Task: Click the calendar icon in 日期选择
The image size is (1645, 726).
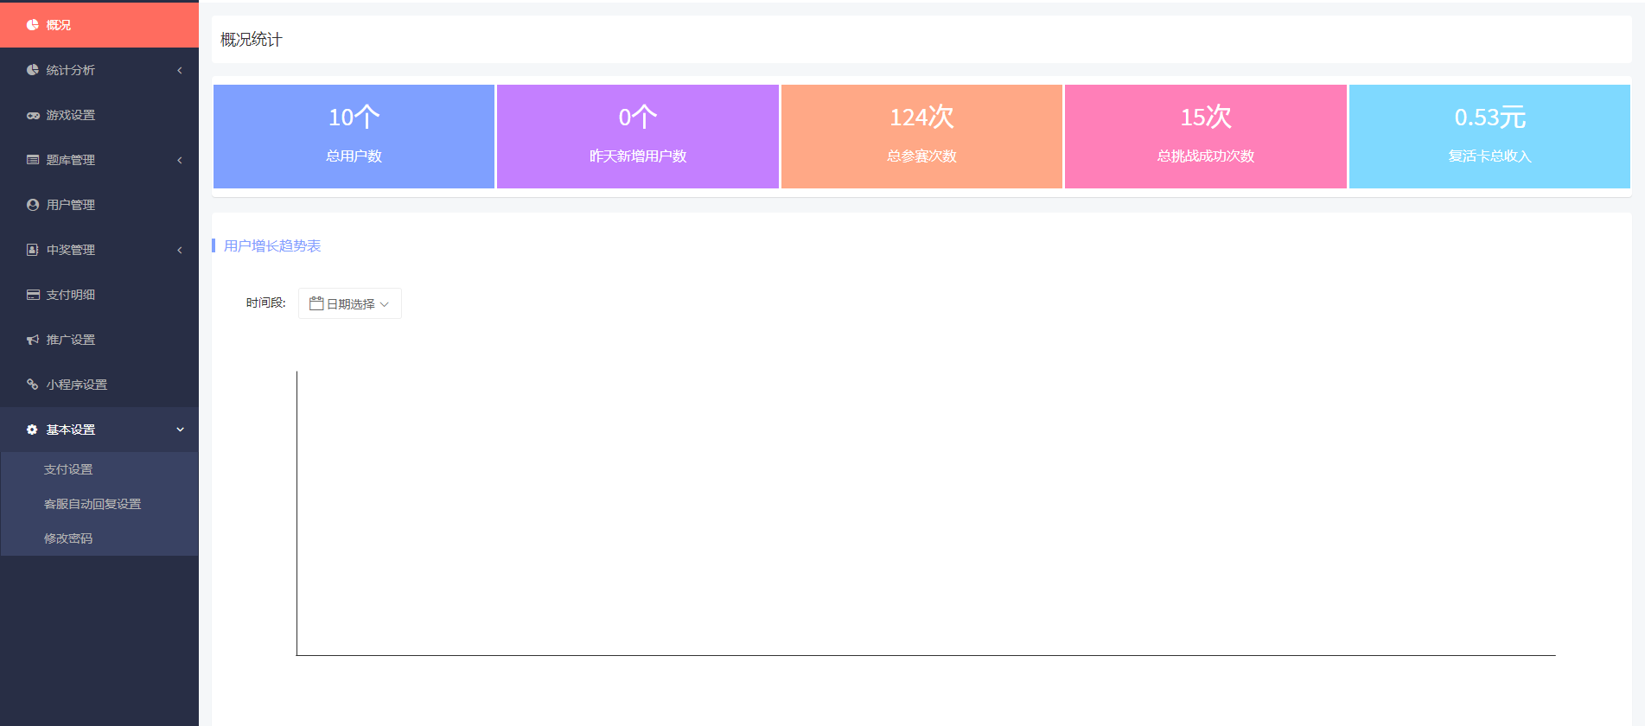Action: pos(316,303)
